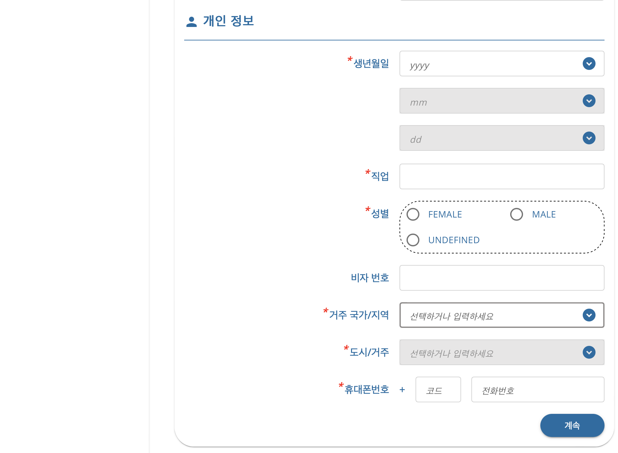618x453 pixels.
Task: Choose the UNDEFINED gender option
Action: coord(413,240)
